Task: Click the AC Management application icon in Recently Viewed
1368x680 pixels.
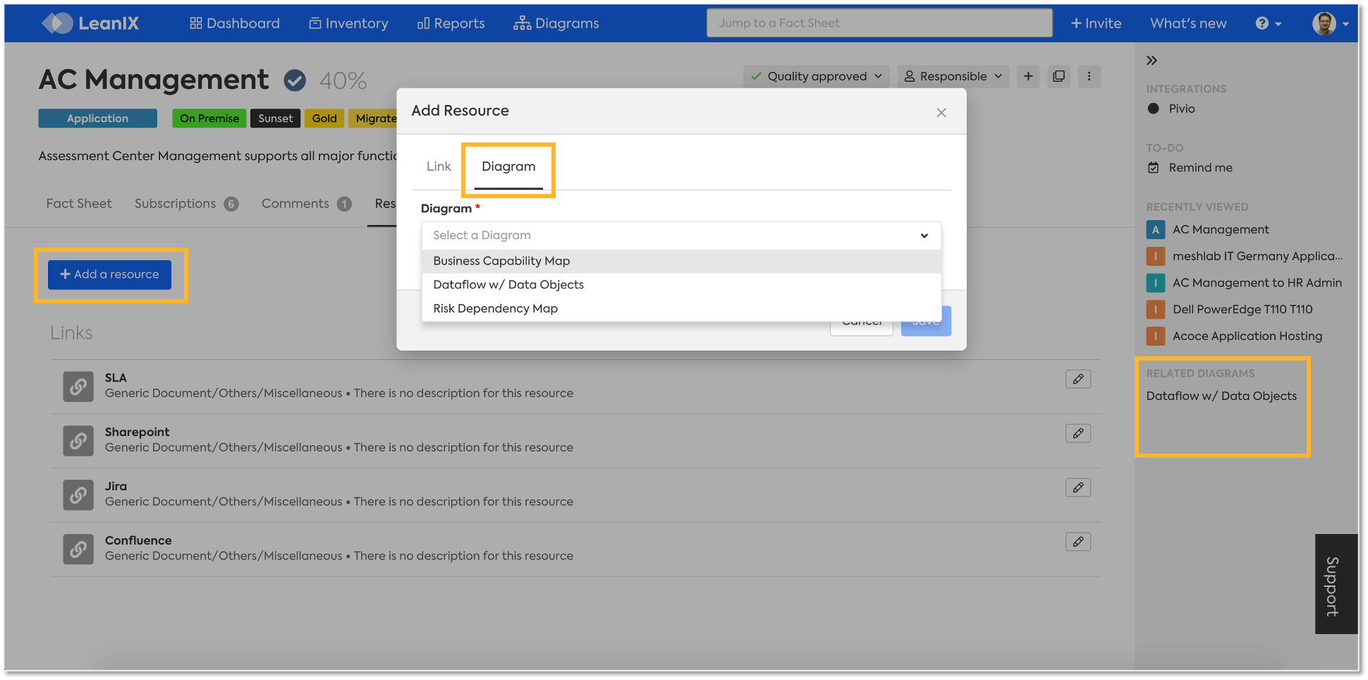Action: pos(1156,230)
